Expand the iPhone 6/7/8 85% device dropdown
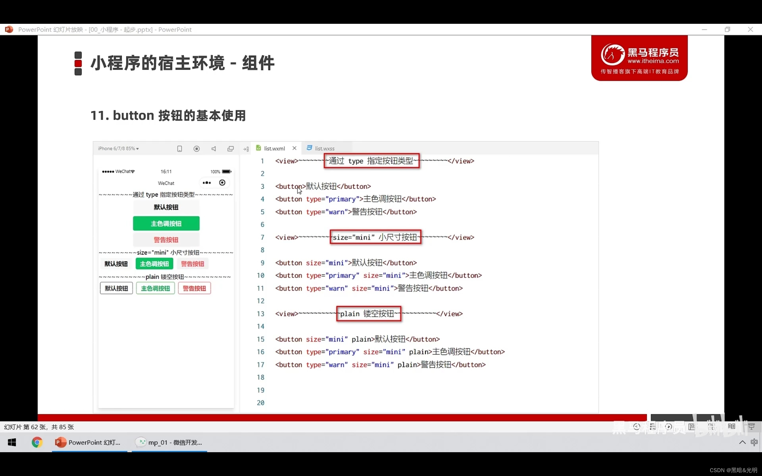 click(118, 148)
